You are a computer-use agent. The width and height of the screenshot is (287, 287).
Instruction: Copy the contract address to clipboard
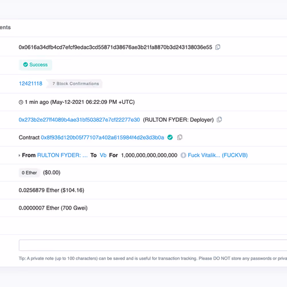point(180,137)
